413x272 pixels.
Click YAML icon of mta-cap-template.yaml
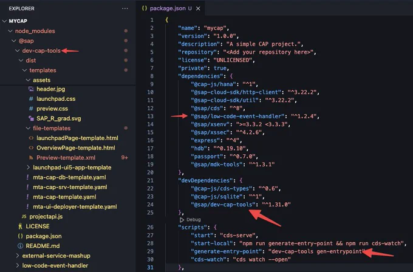tap(28, 197)
